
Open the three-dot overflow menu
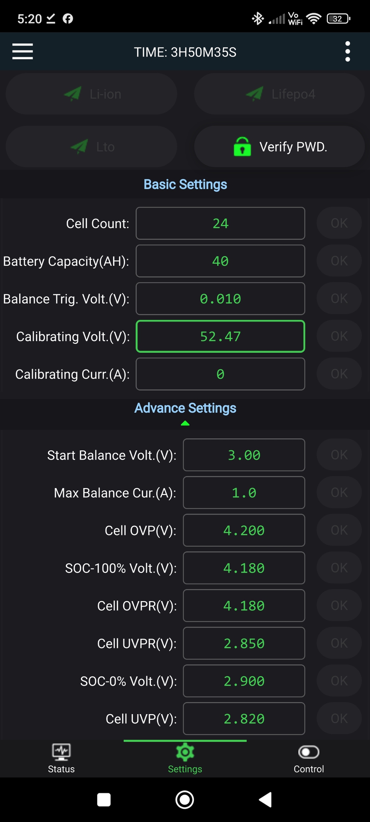[x=347, y=52]
